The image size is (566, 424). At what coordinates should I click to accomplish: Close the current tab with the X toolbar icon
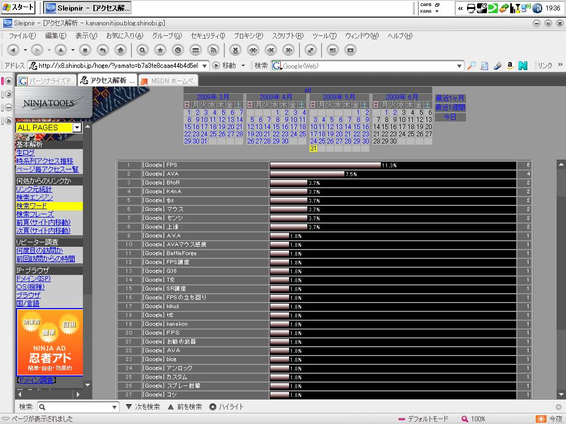pos(235,50)
